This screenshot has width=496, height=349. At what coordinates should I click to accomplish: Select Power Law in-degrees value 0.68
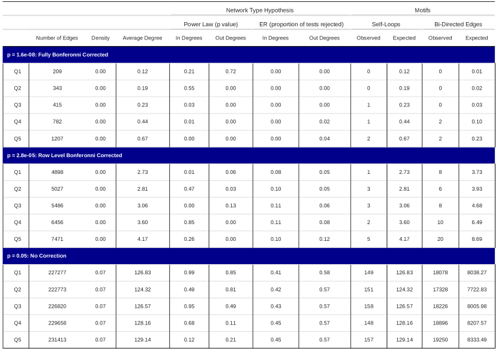(189, 323)
